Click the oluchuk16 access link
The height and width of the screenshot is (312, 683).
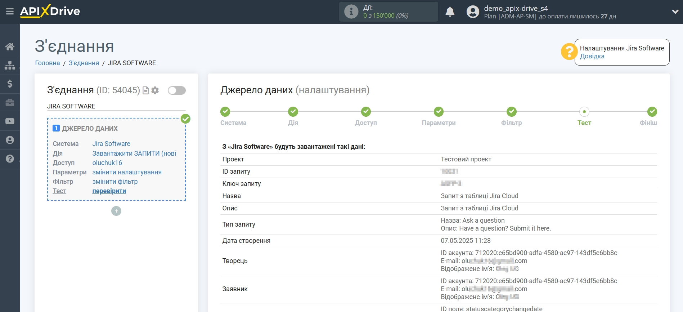(107, 163)
